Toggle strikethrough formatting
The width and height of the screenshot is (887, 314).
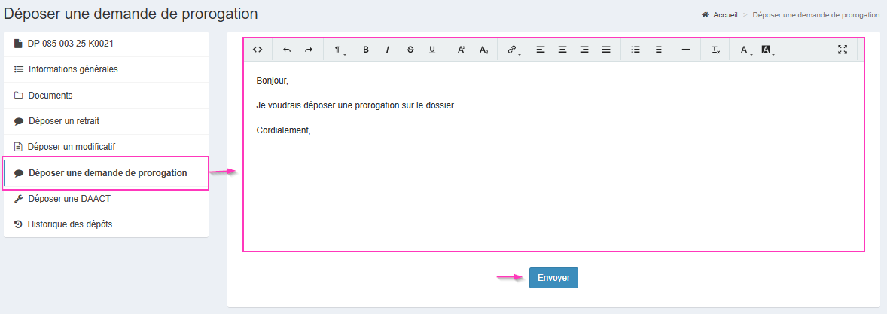(x=410, y=50)
